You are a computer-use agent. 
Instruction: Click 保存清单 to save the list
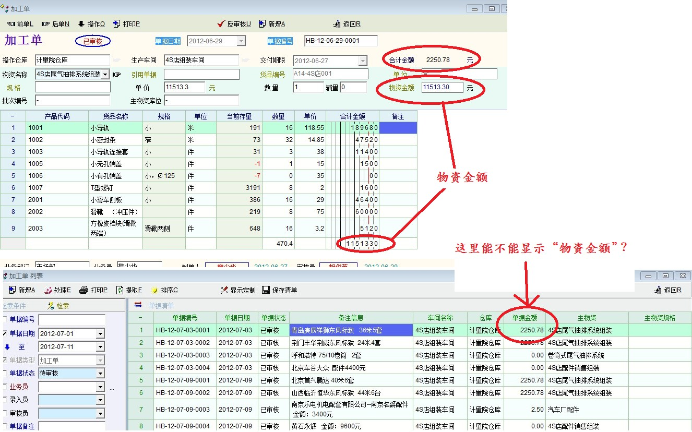(280, 290)
